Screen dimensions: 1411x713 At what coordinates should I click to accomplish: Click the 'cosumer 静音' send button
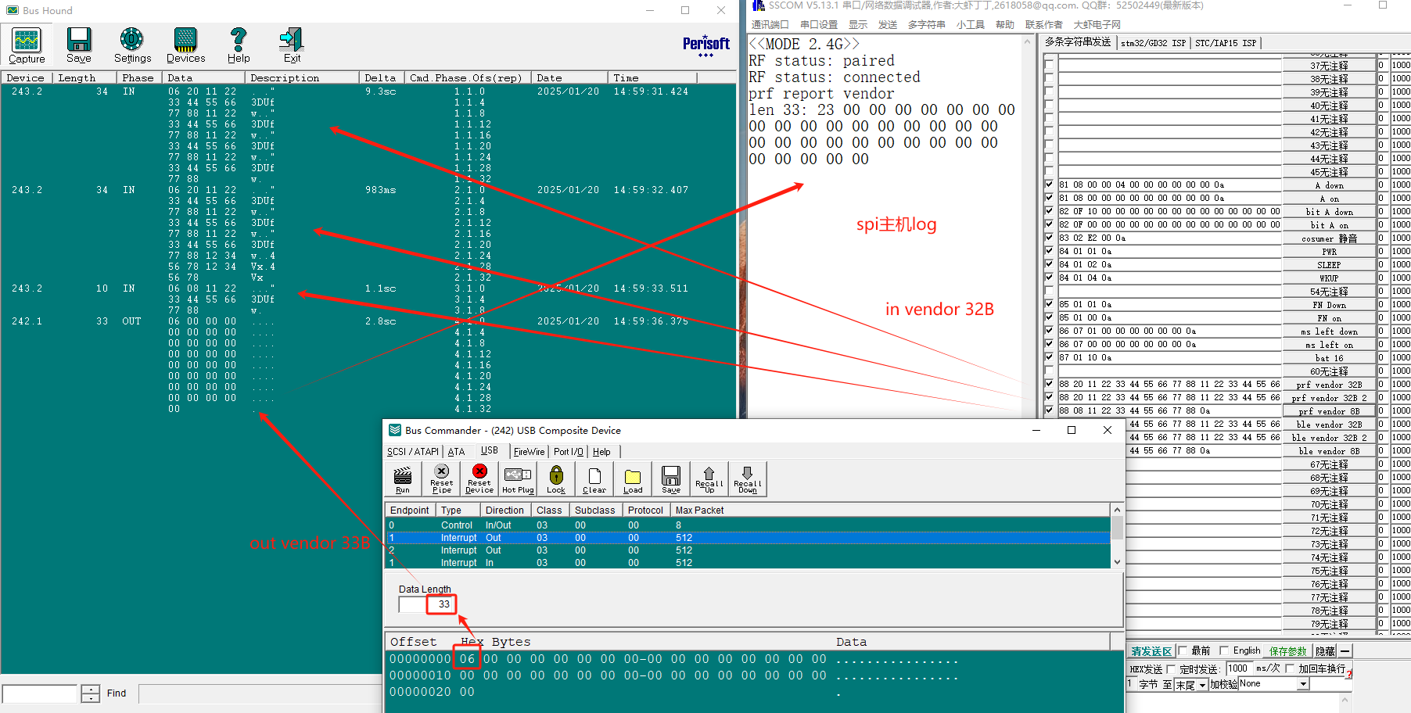(x=1329, y=238)
